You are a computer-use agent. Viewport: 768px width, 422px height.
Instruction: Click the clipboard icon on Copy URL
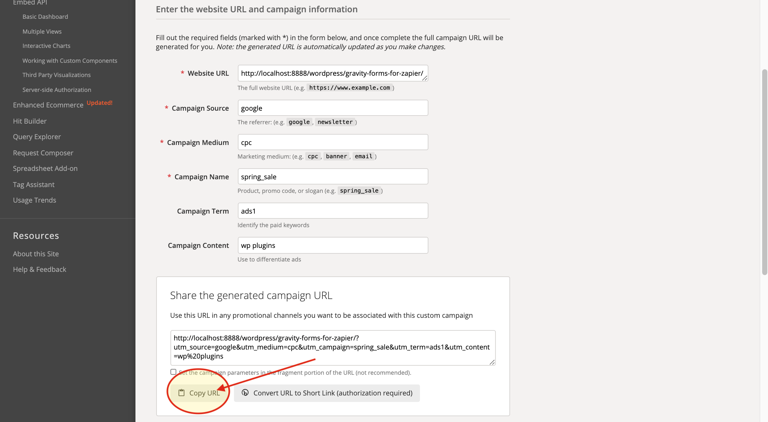[x=181, y=393]
